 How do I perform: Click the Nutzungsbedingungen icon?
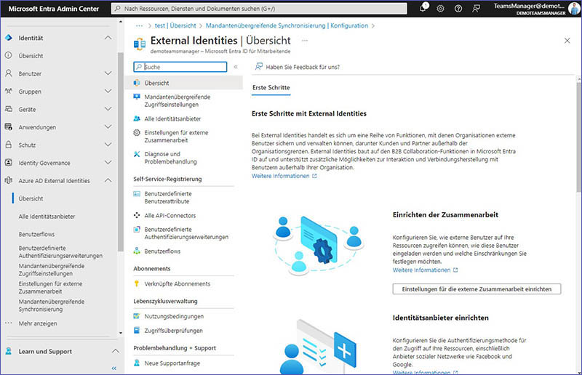137,316
